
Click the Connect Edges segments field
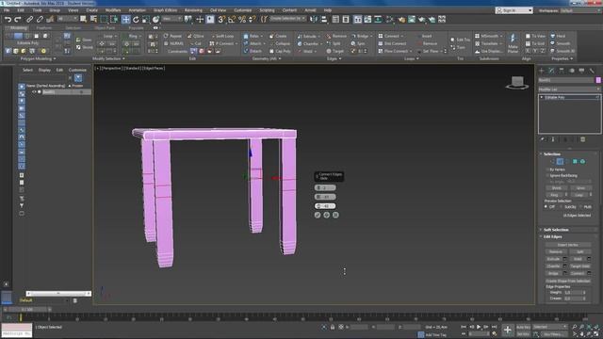[x=325, y=187]
